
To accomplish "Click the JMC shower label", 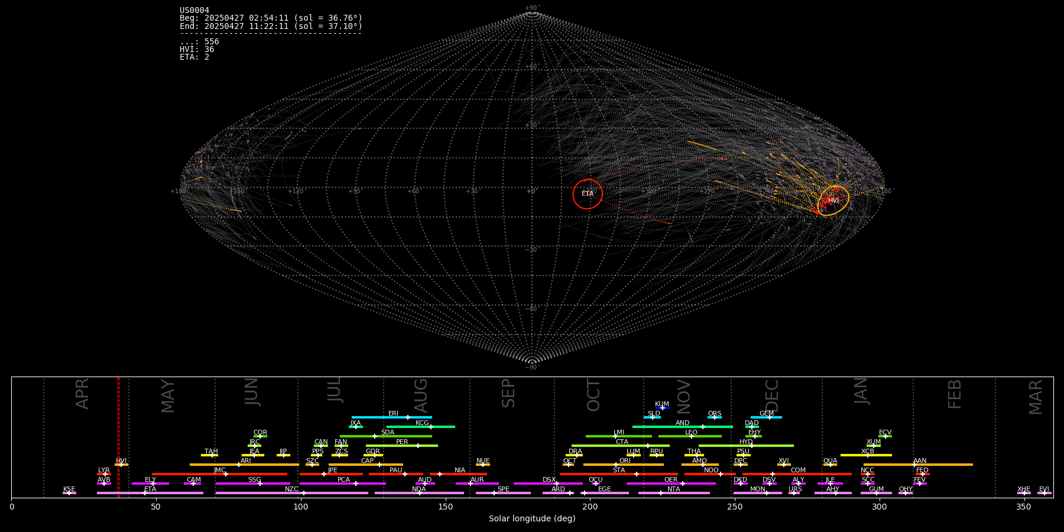I will (220, 471).
